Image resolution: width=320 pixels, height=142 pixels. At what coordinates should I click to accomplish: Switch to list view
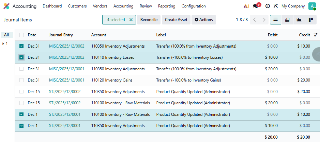275,20
